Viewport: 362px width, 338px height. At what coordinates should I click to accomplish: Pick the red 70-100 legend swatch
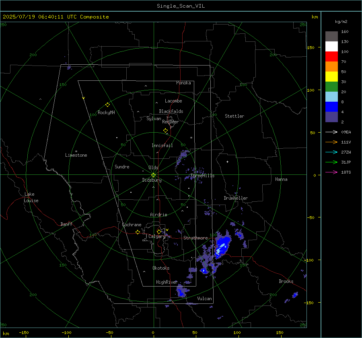331,57
